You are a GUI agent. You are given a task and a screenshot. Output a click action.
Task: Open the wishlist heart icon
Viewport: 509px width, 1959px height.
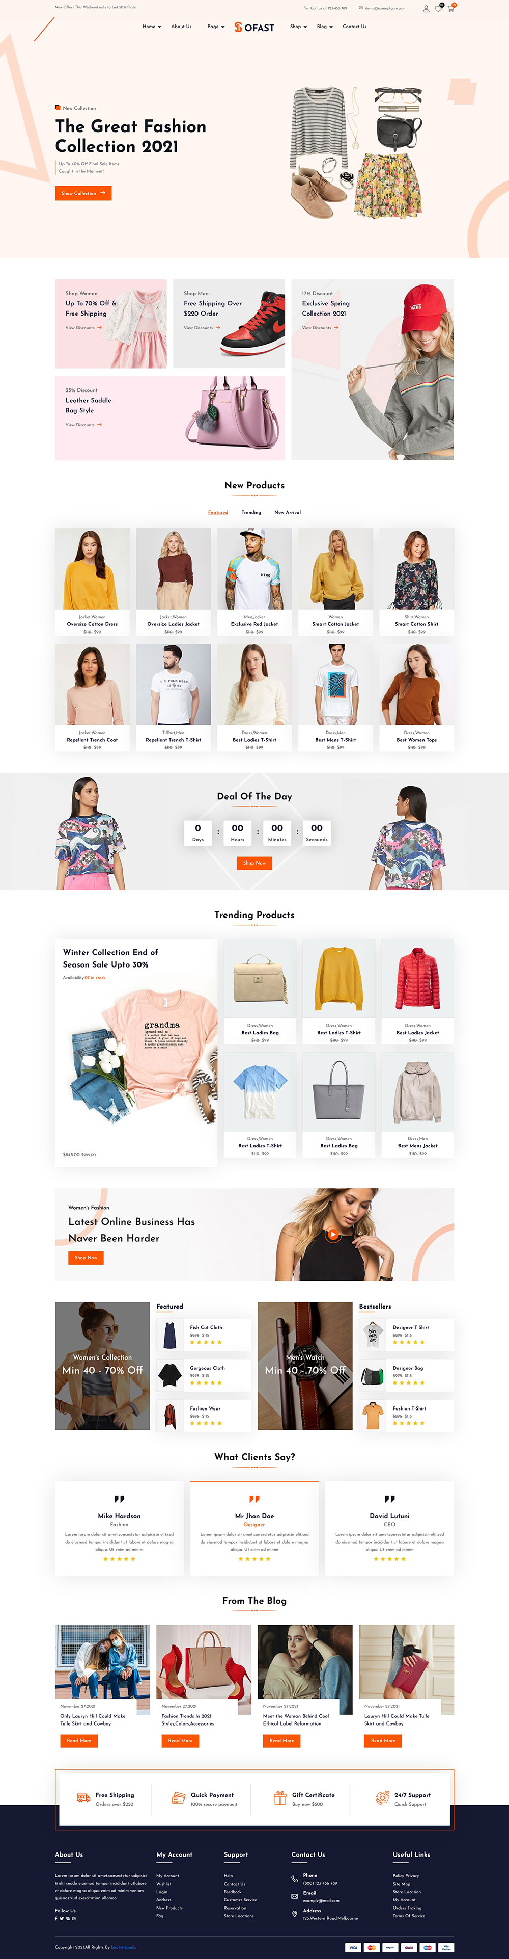pyautogui.click(x=438, y=9)
